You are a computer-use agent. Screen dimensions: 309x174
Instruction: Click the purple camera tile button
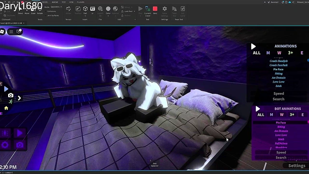coord(19,145)
